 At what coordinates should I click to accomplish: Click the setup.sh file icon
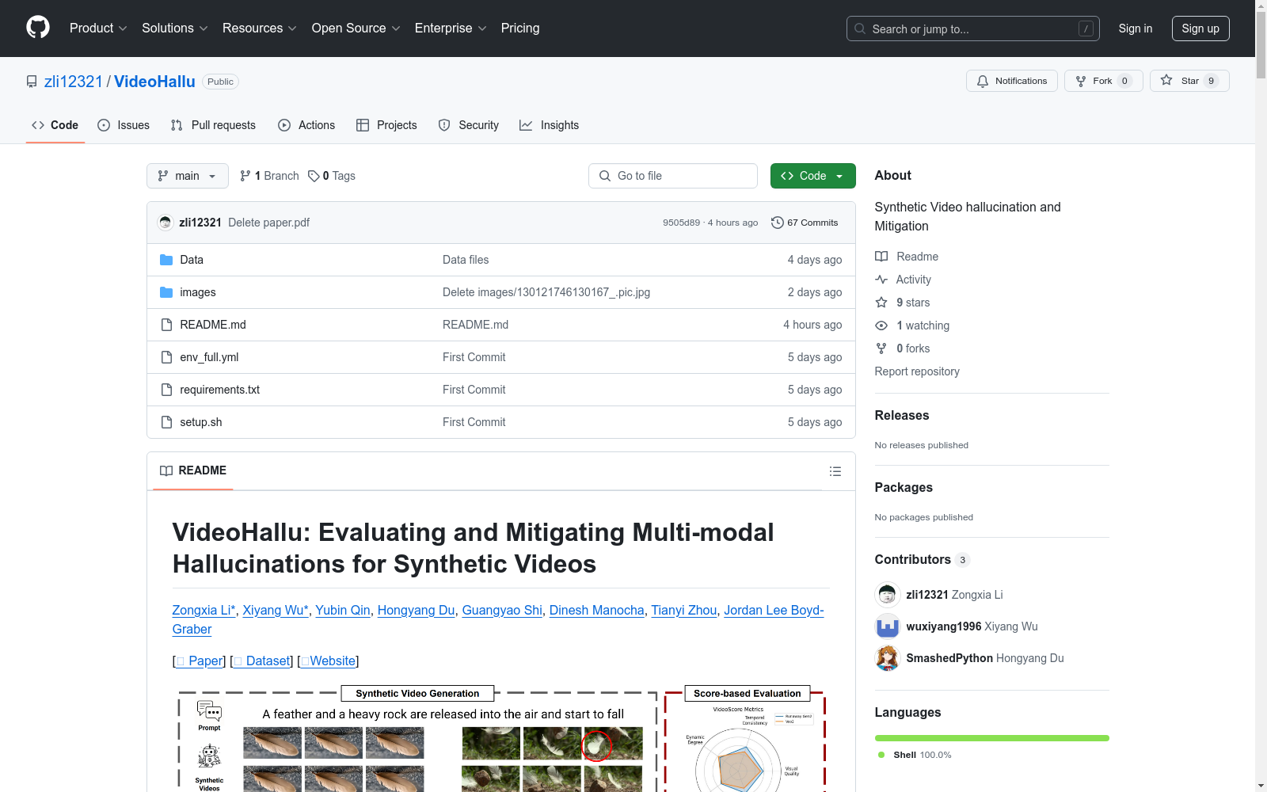166,422
